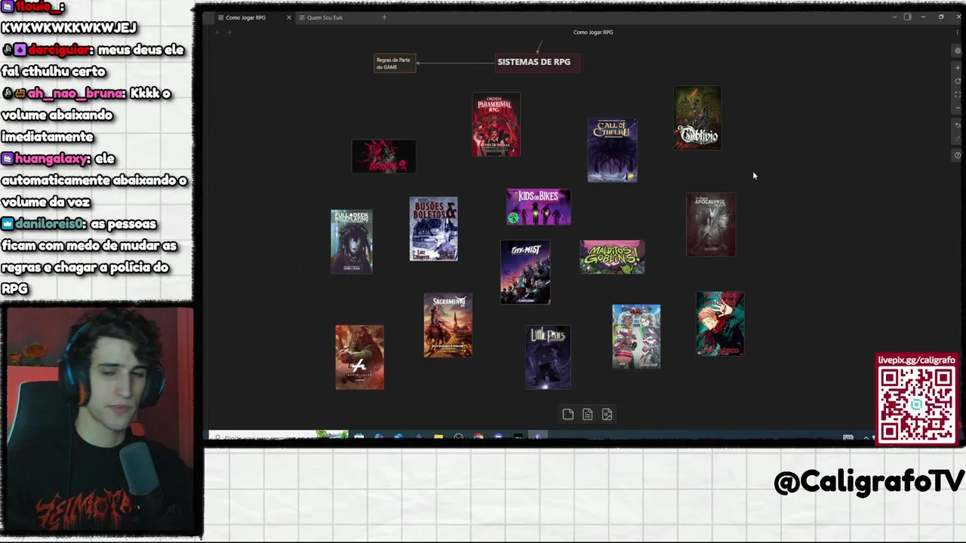Select the Jujutsu anime character cover
Screen dimensions: 966x543
click(720, 324)
